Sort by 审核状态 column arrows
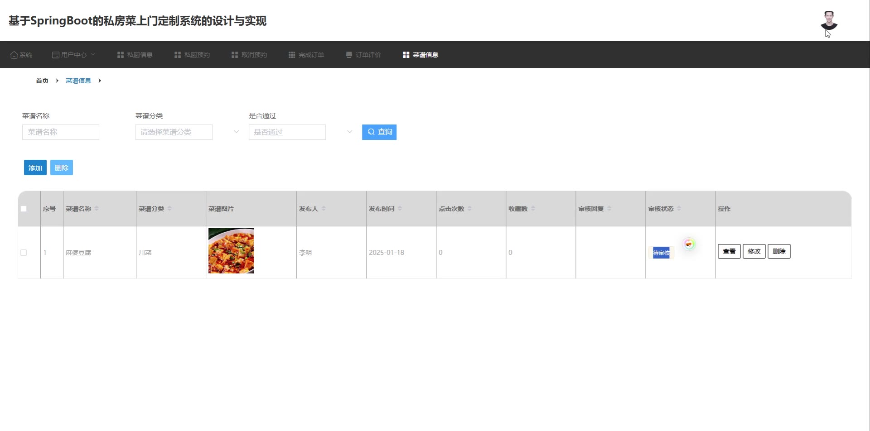 point(679,208)
